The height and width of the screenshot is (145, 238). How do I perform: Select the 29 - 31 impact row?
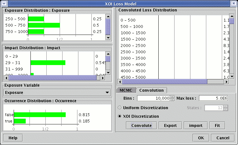pyautogui.click(x=54, y=63)
